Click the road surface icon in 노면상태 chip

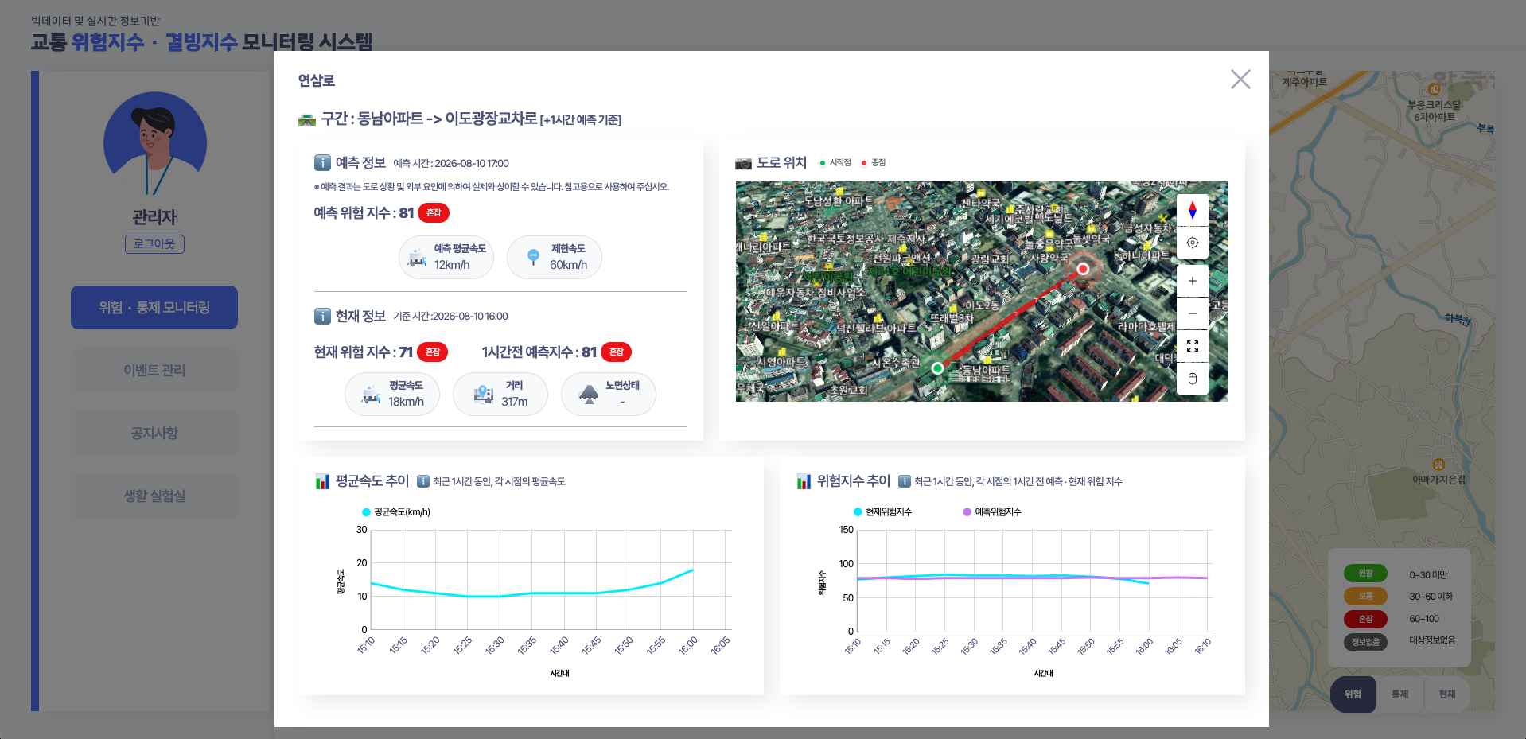[x=589, y=394]
